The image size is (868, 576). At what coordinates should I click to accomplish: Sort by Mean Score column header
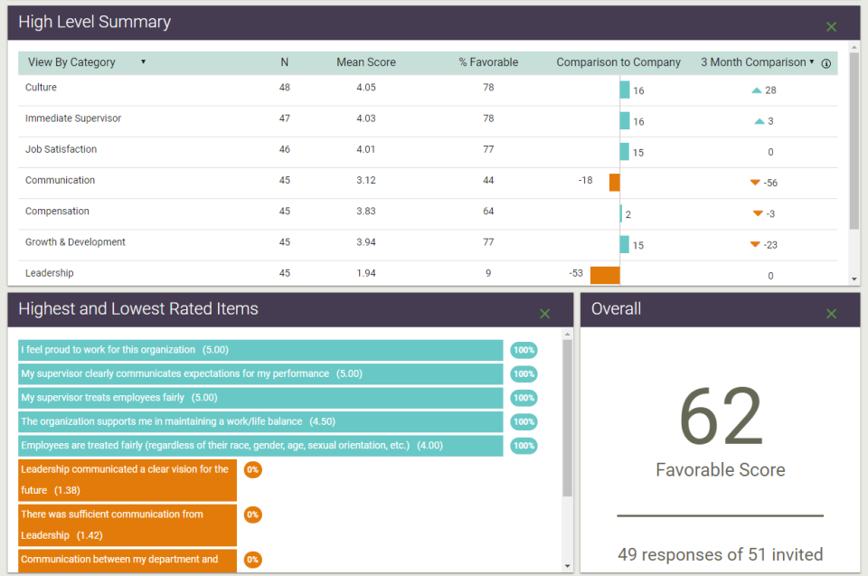[x=366, y=62]
